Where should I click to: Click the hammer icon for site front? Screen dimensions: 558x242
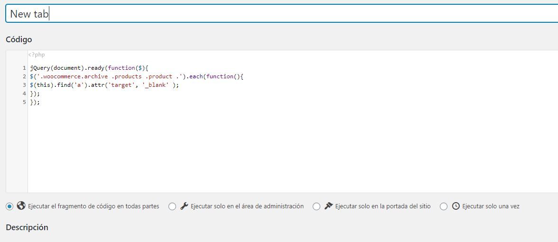[328, 206]
